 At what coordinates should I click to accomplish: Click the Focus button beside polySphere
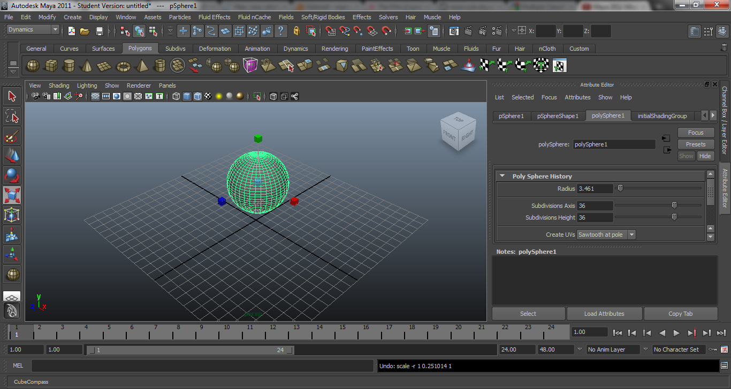point(696,133)
